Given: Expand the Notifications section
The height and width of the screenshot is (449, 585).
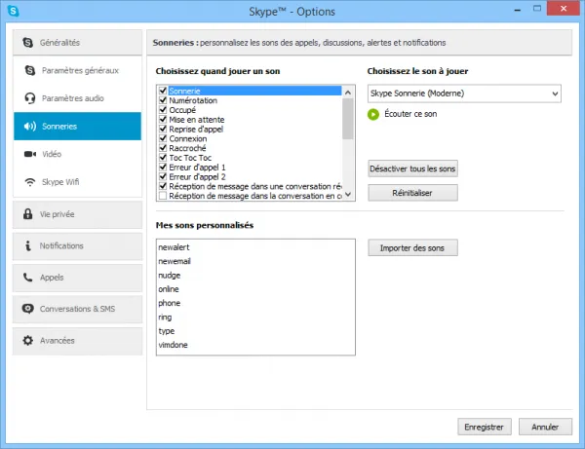Looking at the screenshot, I should tap(78, 245).
